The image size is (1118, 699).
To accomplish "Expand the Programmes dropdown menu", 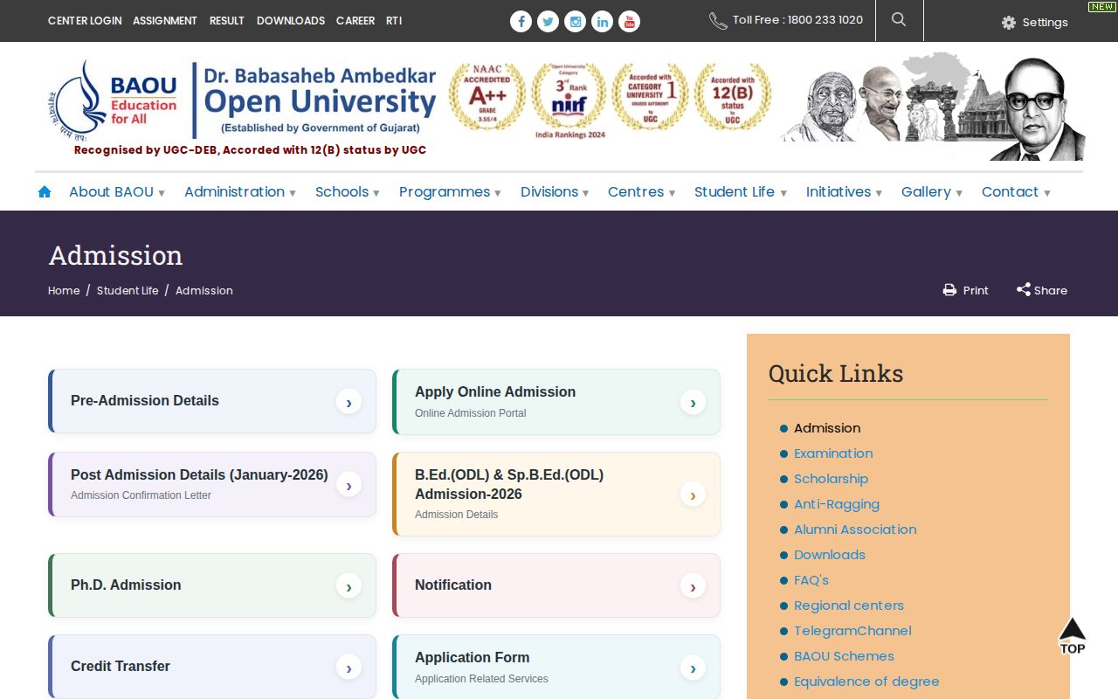I will 450,191.
